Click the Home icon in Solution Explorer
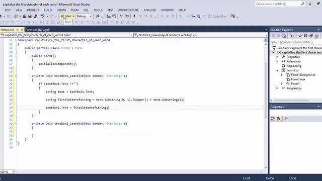This screenshot has width=322, height=181. click(x=284, y=36)
